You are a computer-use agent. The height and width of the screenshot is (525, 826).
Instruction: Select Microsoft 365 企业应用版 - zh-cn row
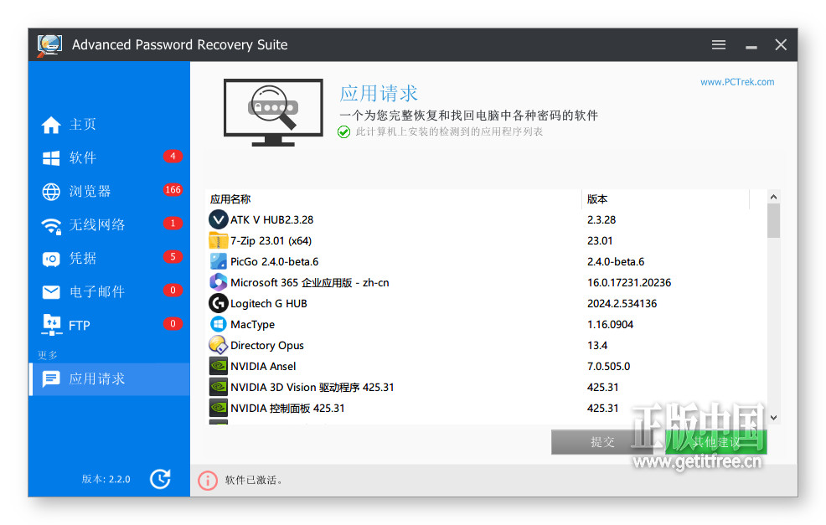[x=486, y=283]
